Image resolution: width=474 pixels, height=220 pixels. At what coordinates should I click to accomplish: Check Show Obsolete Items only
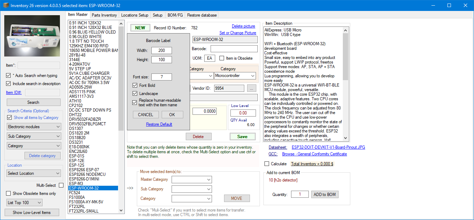pos(9,194)
